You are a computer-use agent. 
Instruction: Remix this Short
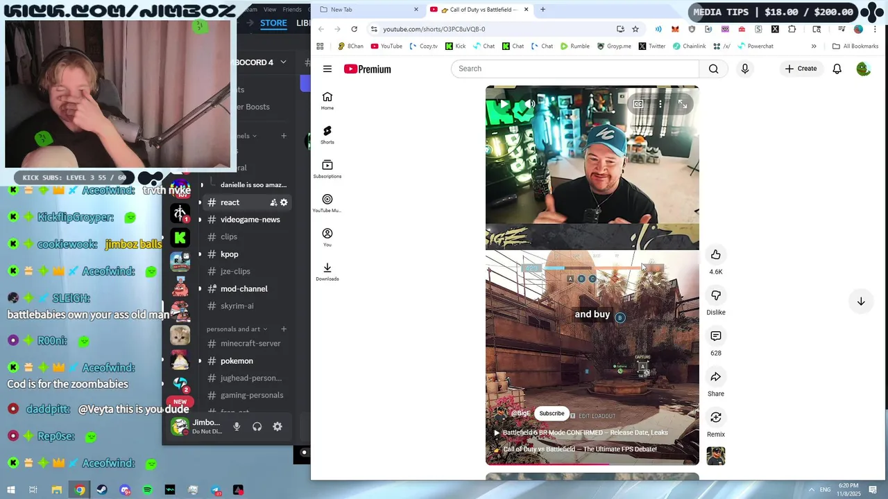(716, 417)
